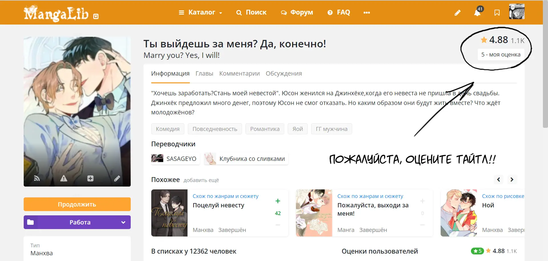The image size is (548, 261).
Task: Change my rating button '5 - моя оценка'
Action: (x=501, y=54)
